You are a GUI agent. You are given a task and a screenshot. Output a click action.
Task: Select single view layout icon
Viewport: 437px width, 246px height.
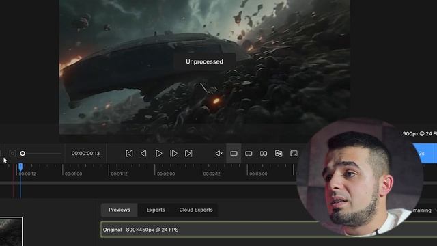click(234, 153)
